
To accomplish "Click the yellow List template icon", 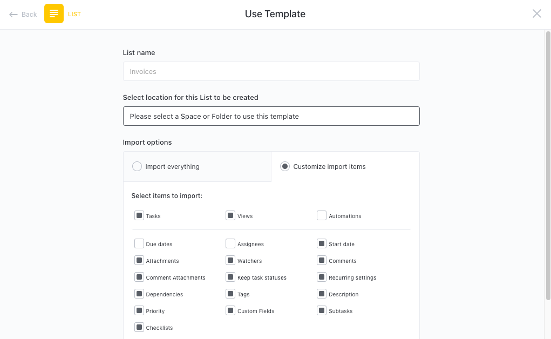I will click(x=53, y=13).
